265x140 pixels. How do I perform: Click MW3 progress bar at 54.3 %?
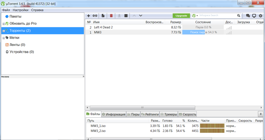click(x=203, y=32)
